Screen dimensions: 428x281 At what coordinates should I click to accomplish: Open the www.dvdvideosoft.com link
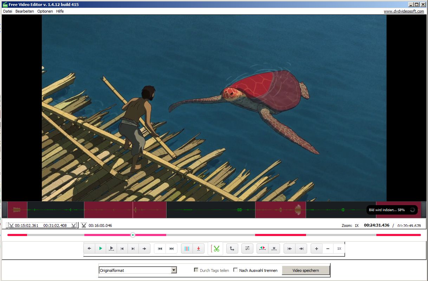[x=403, y=11]
